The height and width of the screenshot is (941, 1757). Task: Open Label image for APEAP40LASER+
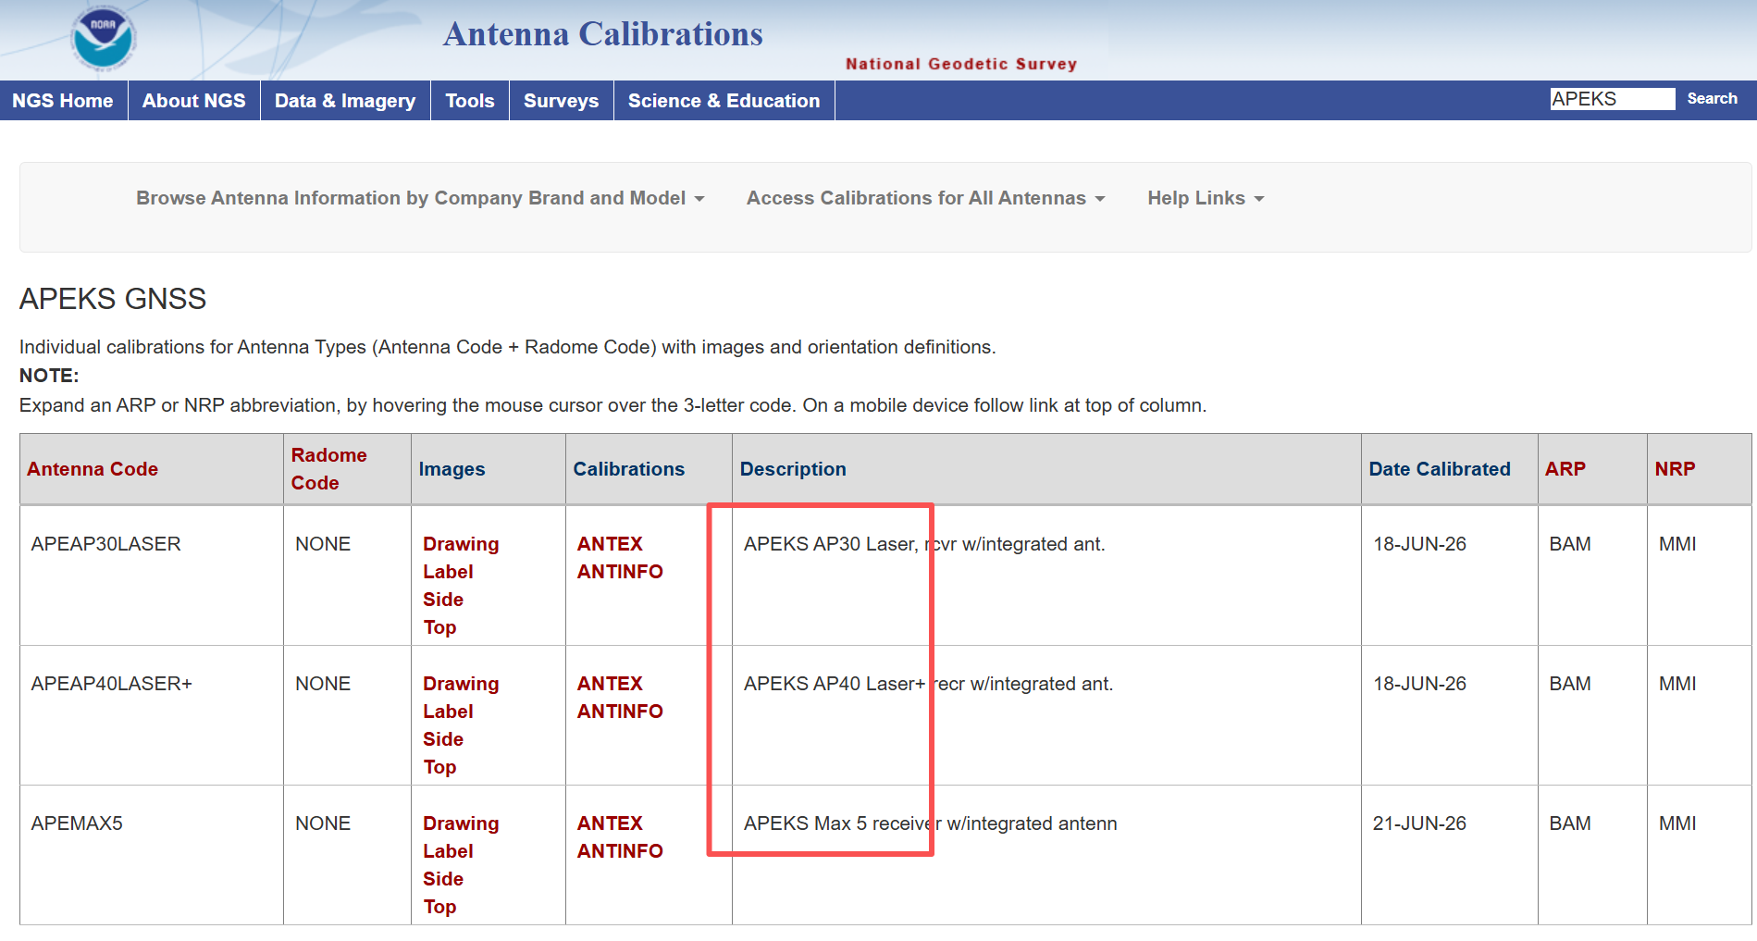(x=448, y=712)
